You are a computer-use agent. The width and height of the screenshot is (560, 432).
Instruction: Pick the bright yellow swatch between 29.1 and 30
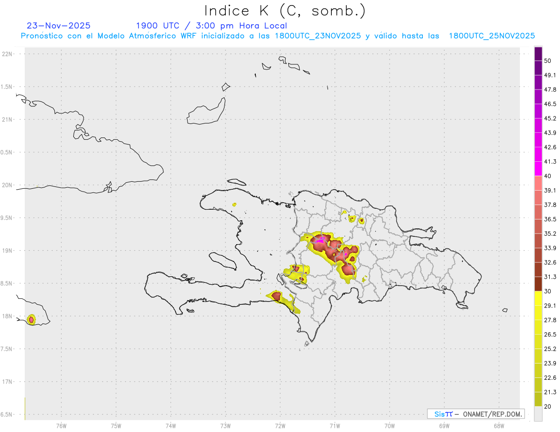coord(538,298)
